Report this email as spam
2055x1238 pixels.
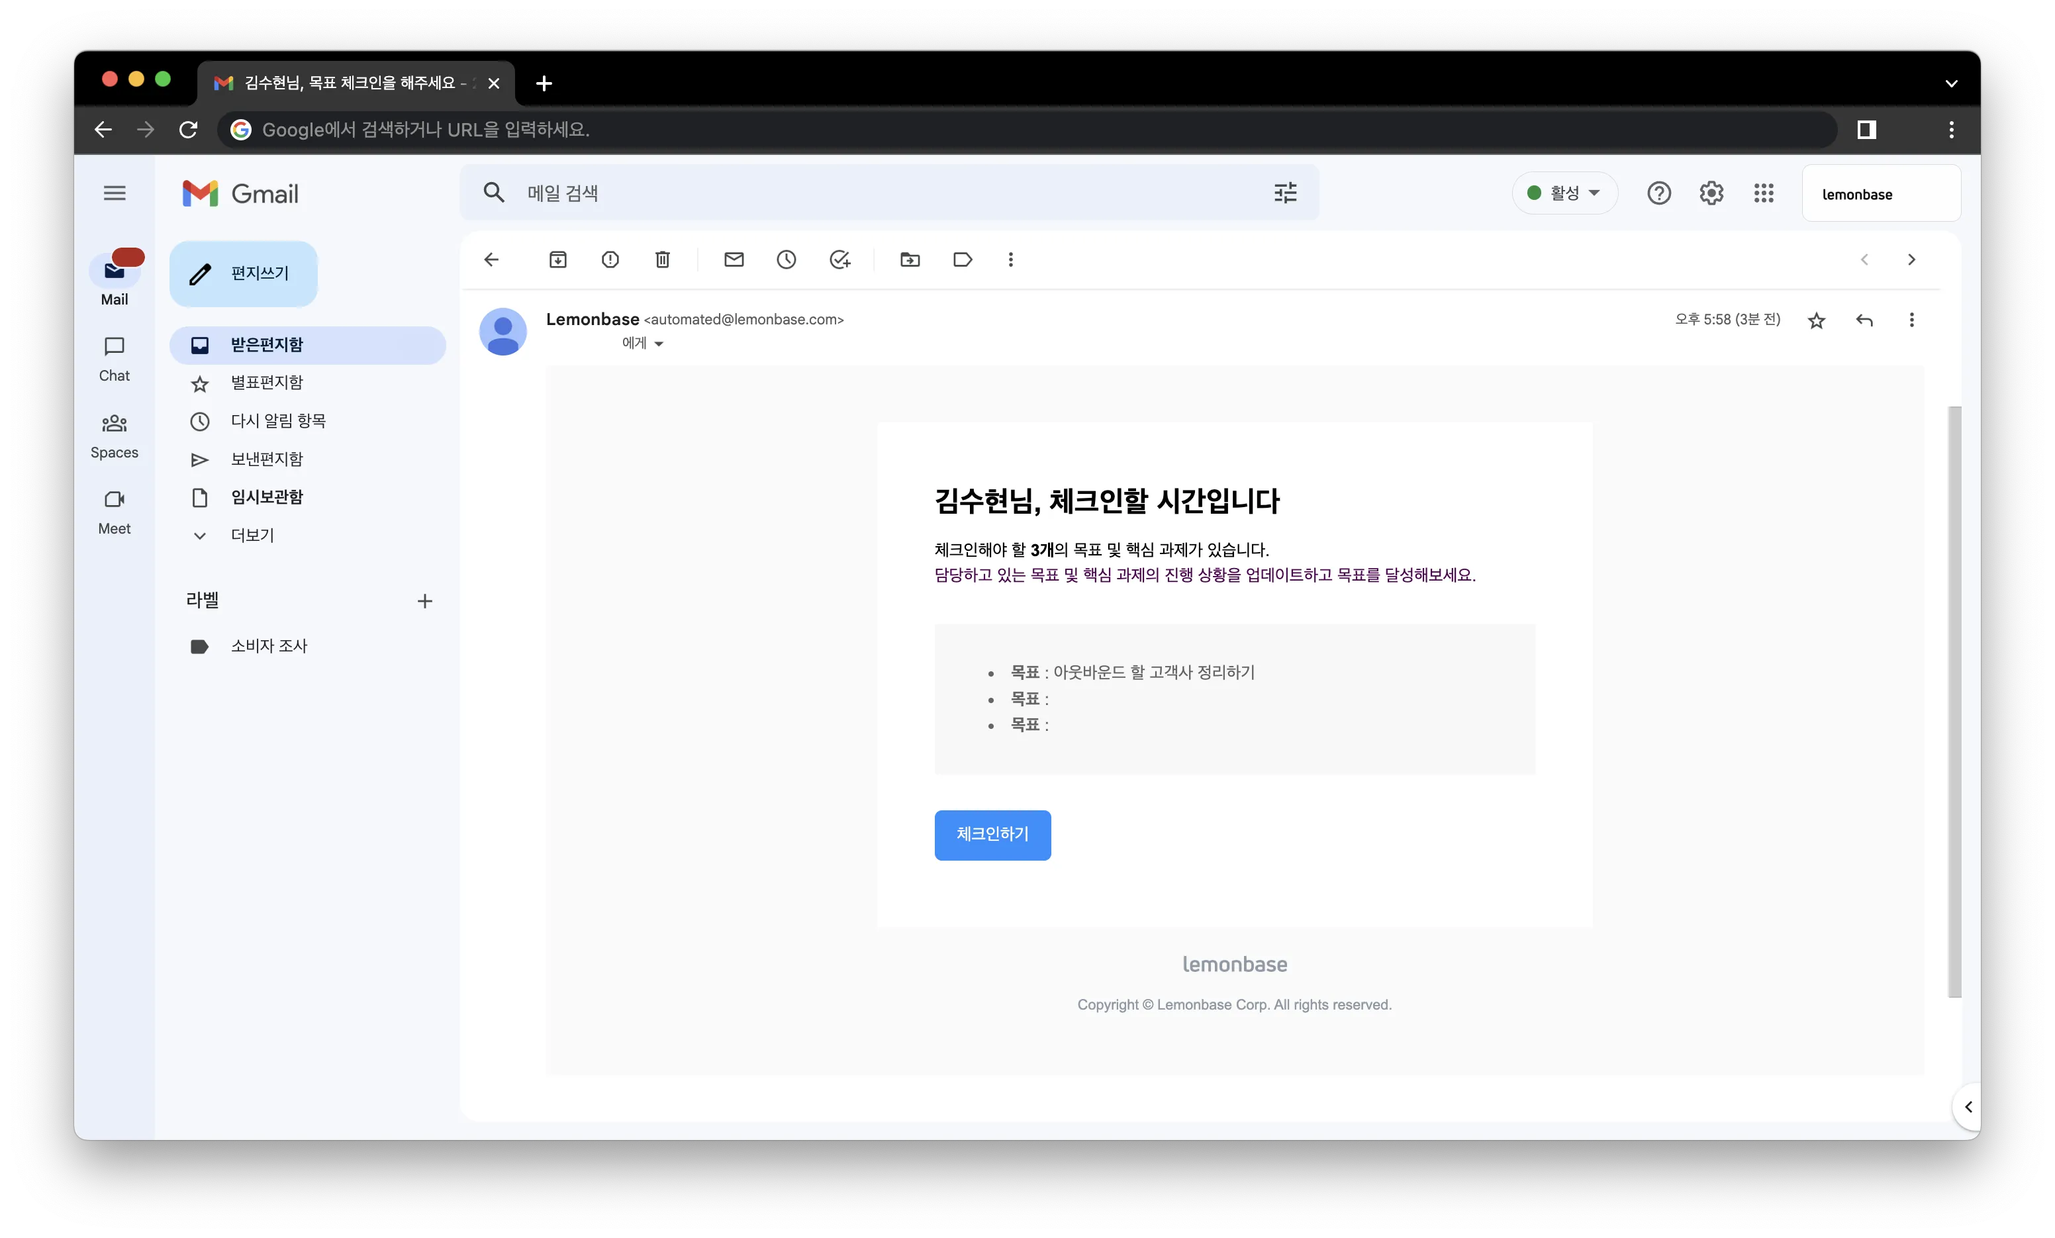610,260
